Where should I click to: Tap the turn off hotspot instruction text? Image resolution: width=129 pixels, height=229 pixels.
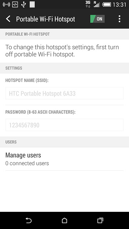[62, 51]
